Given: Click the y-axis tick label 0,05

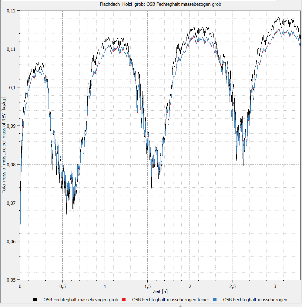Looking at the screenshot, I should [11, 280].
